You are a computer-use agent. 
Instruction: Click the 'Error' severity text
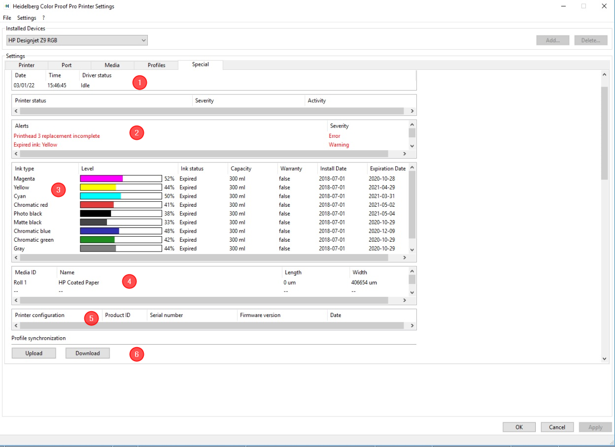pyautogui.click(x=335, y=136)
